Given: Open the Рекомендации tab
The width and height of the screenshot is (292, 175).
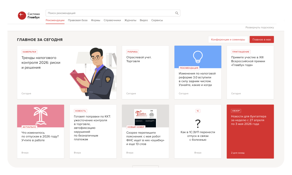Looking at the screenshot, I should coord(55,20).
